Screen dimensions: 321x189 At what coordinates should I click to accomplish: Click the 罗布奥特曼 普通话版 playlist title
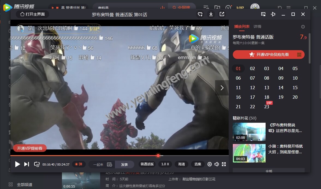(253, 37)
